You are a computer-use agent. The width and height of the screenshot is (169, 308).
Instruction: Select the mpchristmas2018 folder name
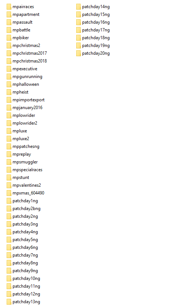click(30, 61)
